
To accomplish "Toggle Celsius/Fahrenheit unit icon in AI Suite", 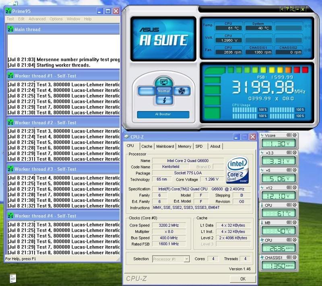I will tap(292, 9).
